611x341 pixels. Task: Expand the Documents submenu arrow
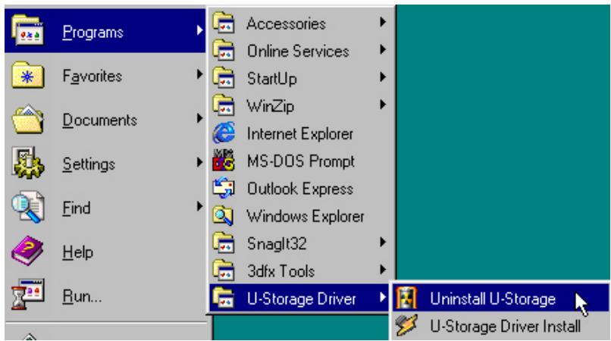click(x=199, y=118)
